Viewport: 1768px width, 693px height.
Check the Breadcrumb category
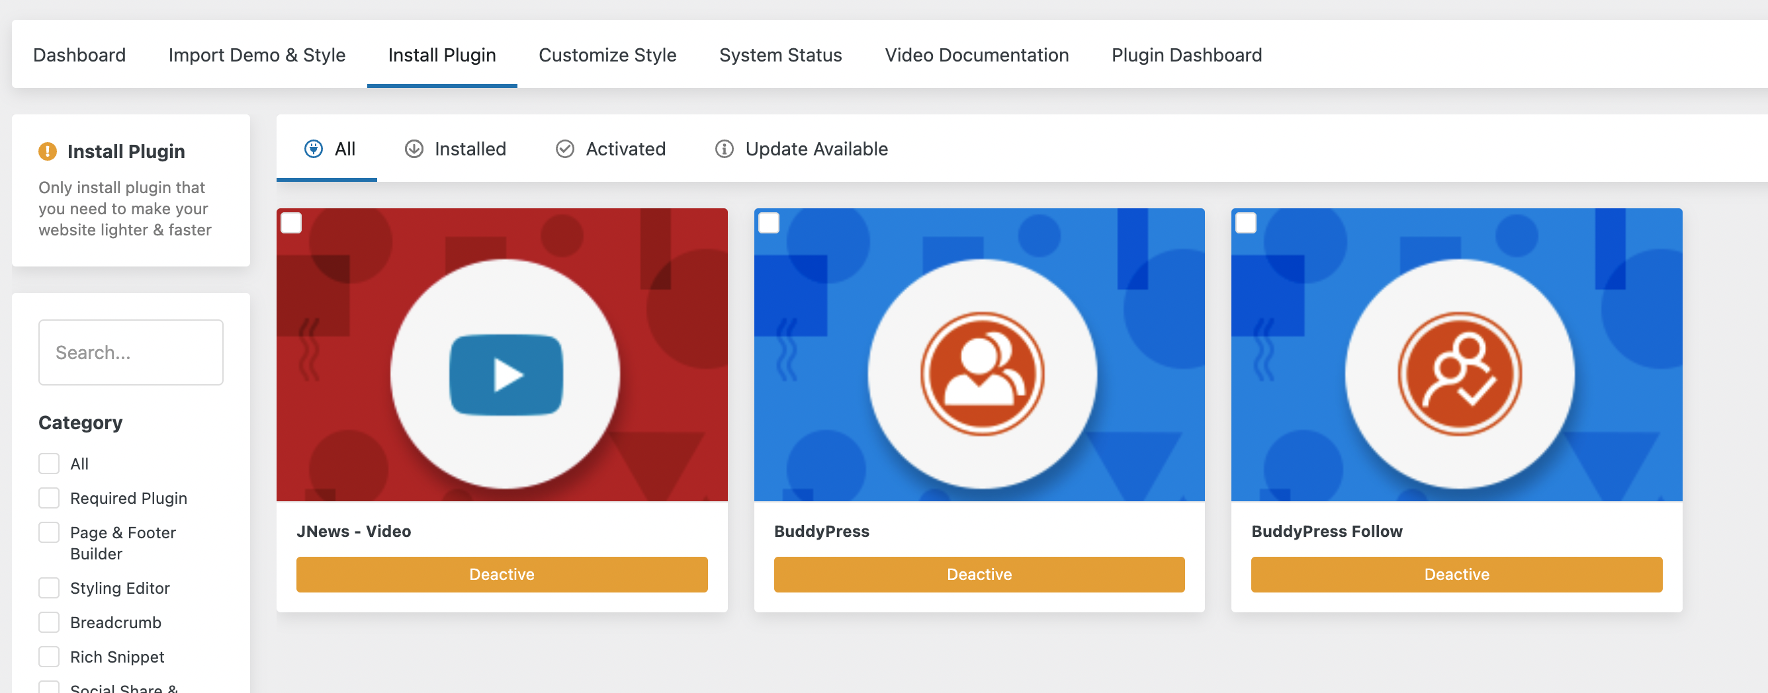pos(49,622)
